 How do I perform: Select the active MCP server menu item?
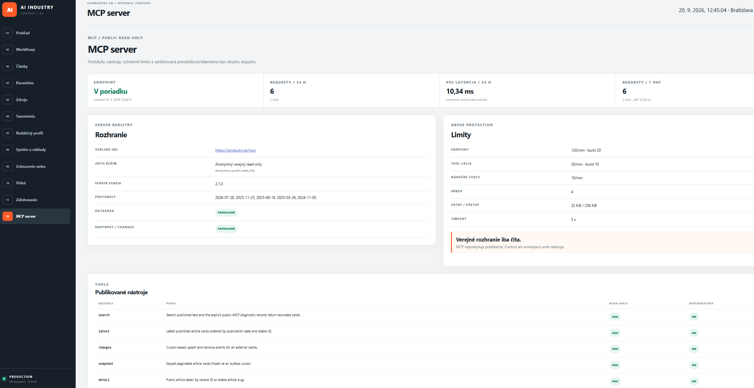[35, 216]
